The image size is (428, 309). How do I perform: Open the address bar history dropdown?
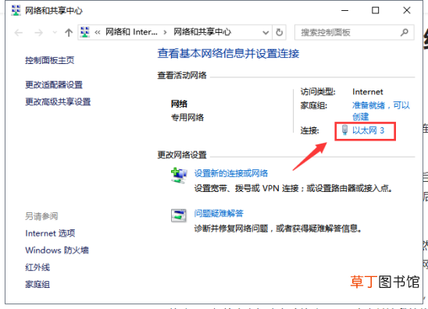click(x=266, y=33)
